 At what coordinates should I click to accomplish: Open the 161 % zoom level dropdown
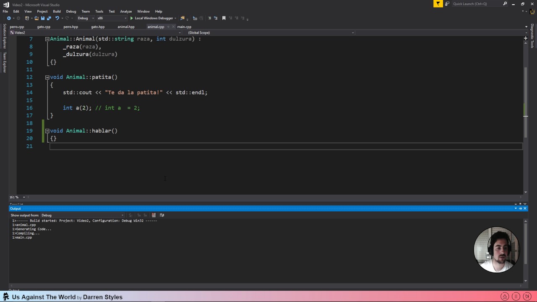coord(24,197)
